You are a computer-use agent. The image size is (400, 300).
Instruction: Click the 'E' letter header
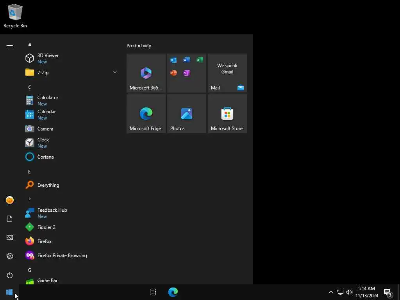coord(29,172)
